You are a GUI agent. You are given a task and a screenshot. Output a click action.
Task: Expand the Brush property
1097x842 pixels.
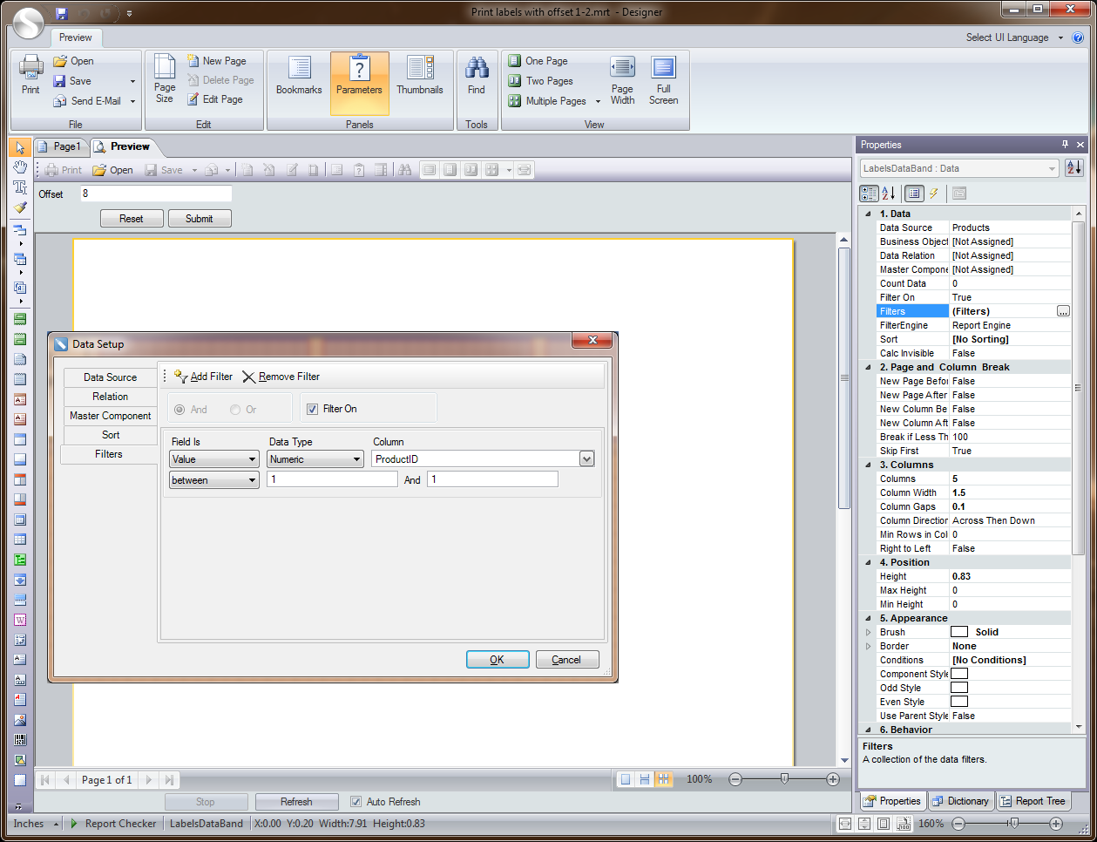coord(868,632)
